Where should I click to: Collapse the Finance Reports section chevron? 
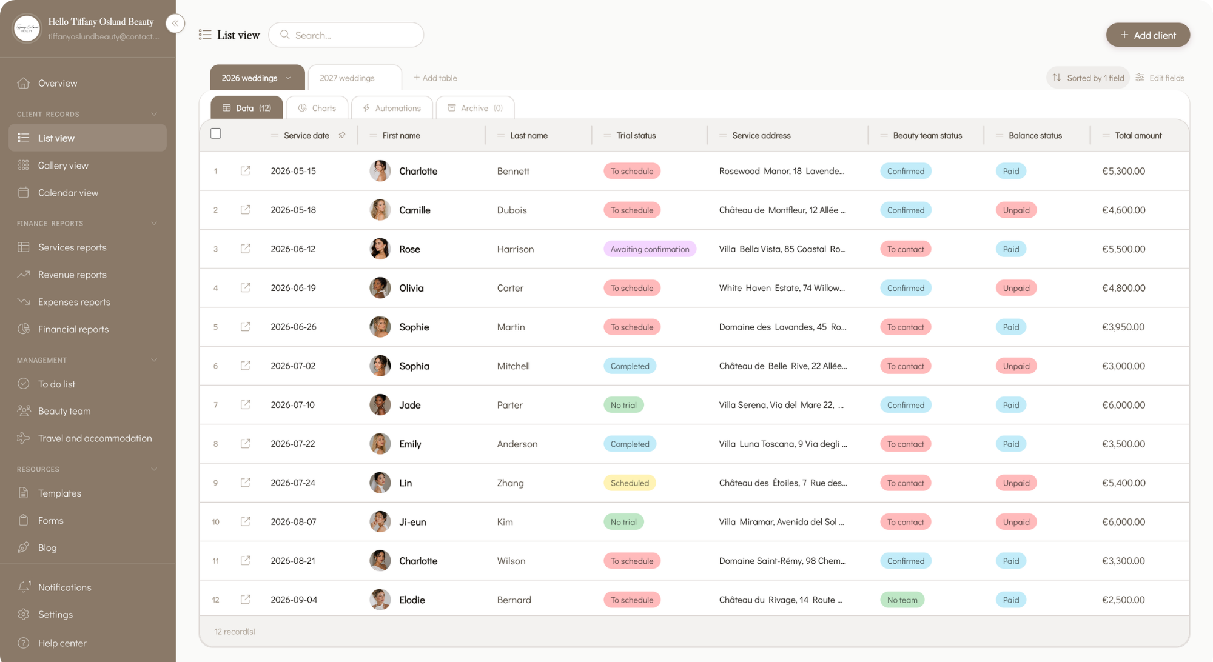pyautogui.click(x=154, y=223)
